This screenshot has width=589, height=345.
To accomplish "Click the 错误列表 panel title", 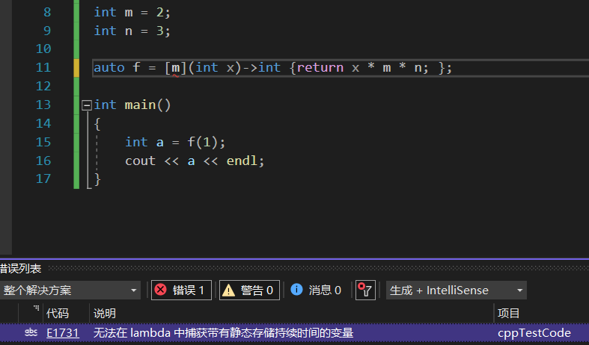I will pyautogui.click(x=21, y=268).
